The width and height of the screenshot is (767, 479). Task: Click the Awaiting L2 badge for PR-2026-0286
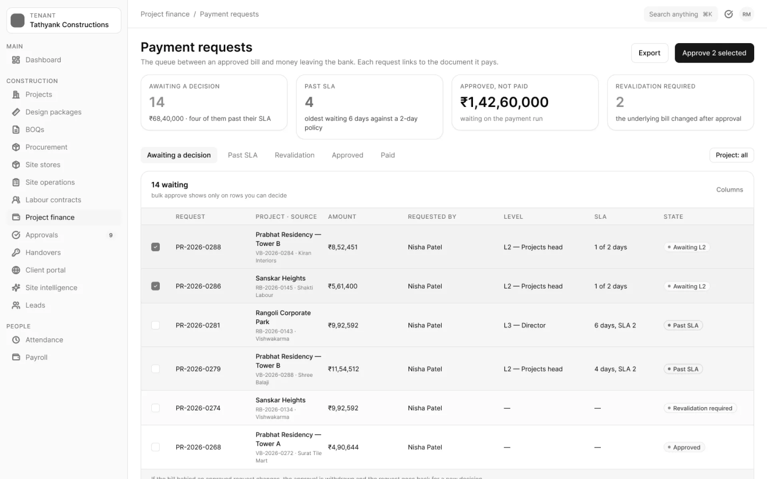[687, 286]
